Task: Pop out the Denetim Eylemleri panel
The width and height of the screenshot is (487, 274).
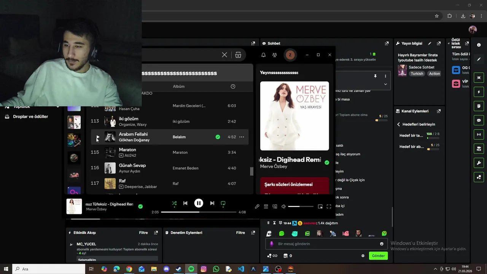Action: [253, 233]
